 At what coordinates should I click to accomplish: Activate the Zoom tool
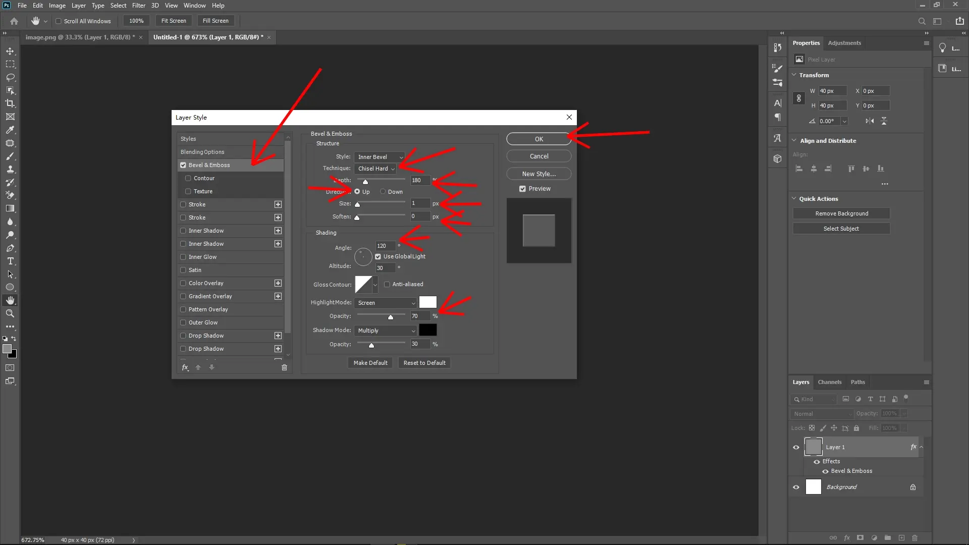[10, 313]
